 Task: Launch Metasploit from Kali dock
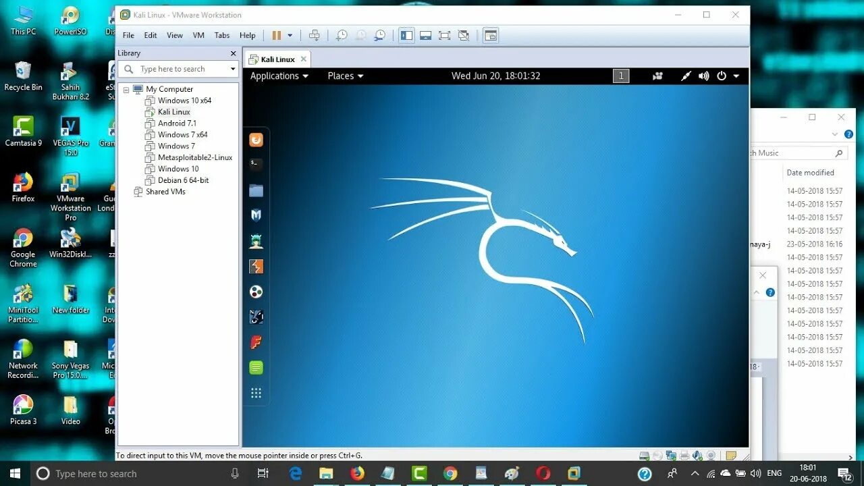pyautogui.click(x=256, y=215)
